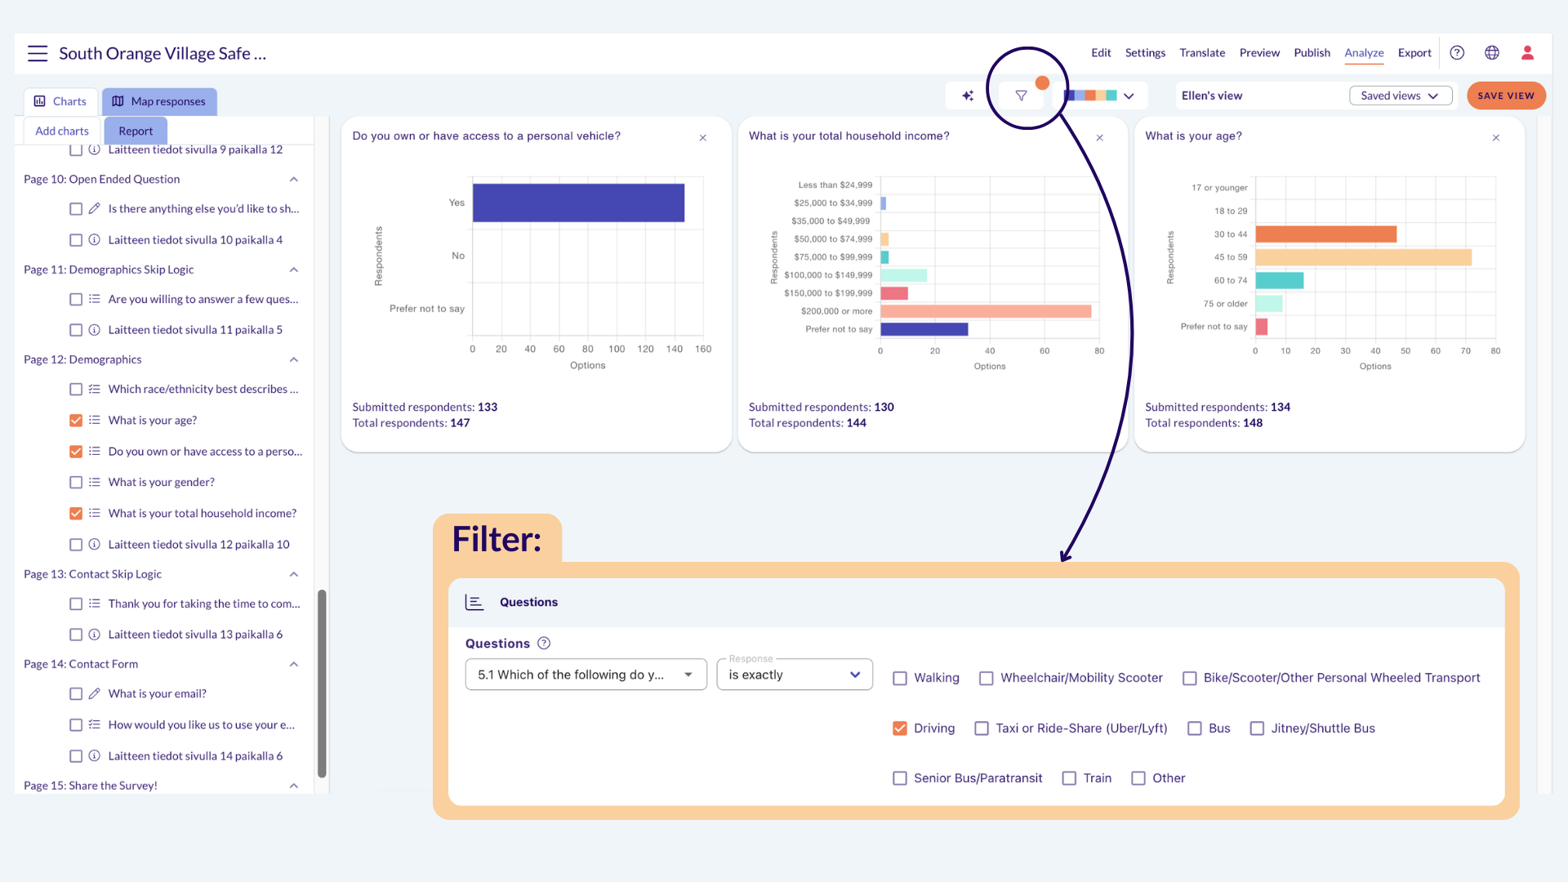Open the Saved views dropdown

pyautogui.click(x=1400, y=96)
